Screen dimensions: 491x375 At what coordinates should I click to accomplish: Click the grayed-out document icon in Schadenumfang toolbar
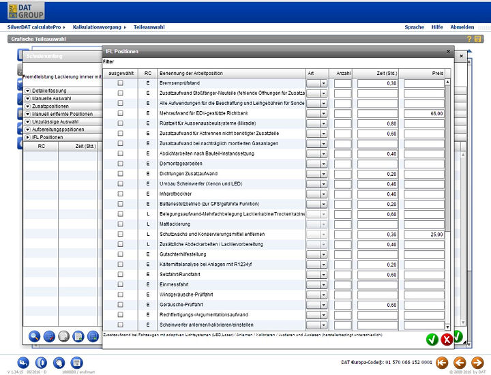coord(63,337)
